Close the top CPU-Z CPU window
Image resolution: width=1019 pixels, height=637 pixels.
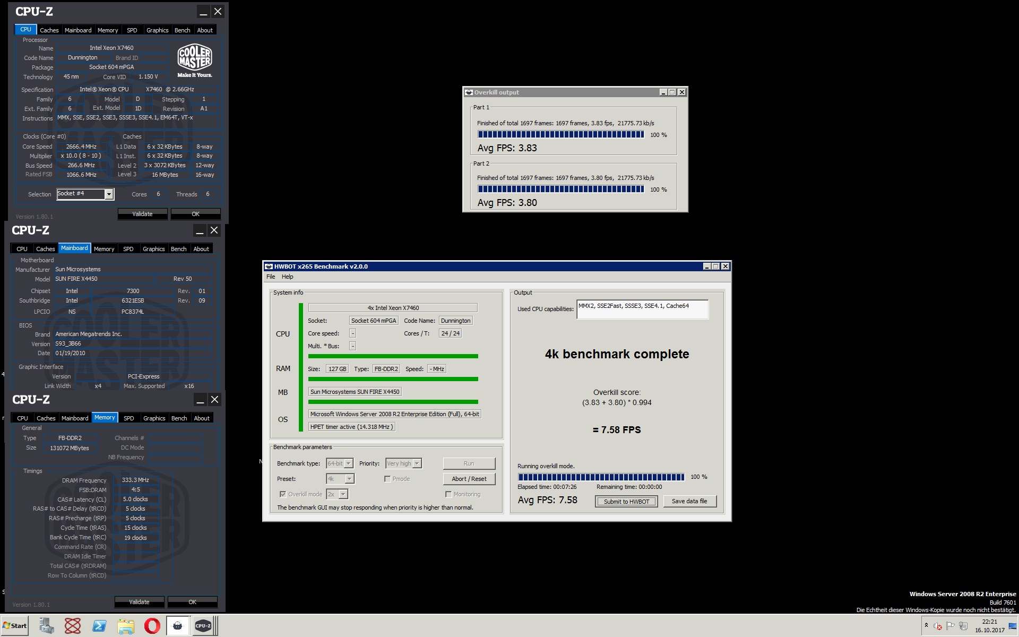218,12
